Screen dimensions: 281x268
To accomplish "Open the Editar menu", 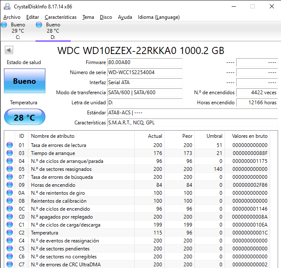I will pos(33,17).
